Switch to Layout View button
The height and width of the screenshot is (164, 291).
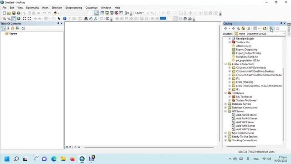70,147
